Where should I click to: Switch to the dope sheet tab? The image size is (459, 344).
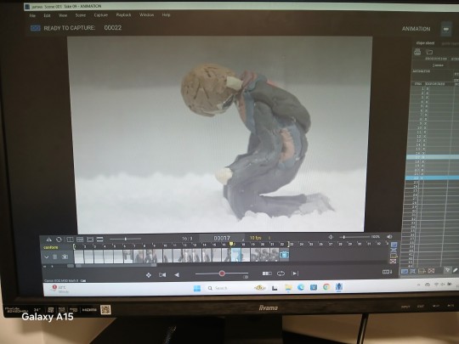425,43
